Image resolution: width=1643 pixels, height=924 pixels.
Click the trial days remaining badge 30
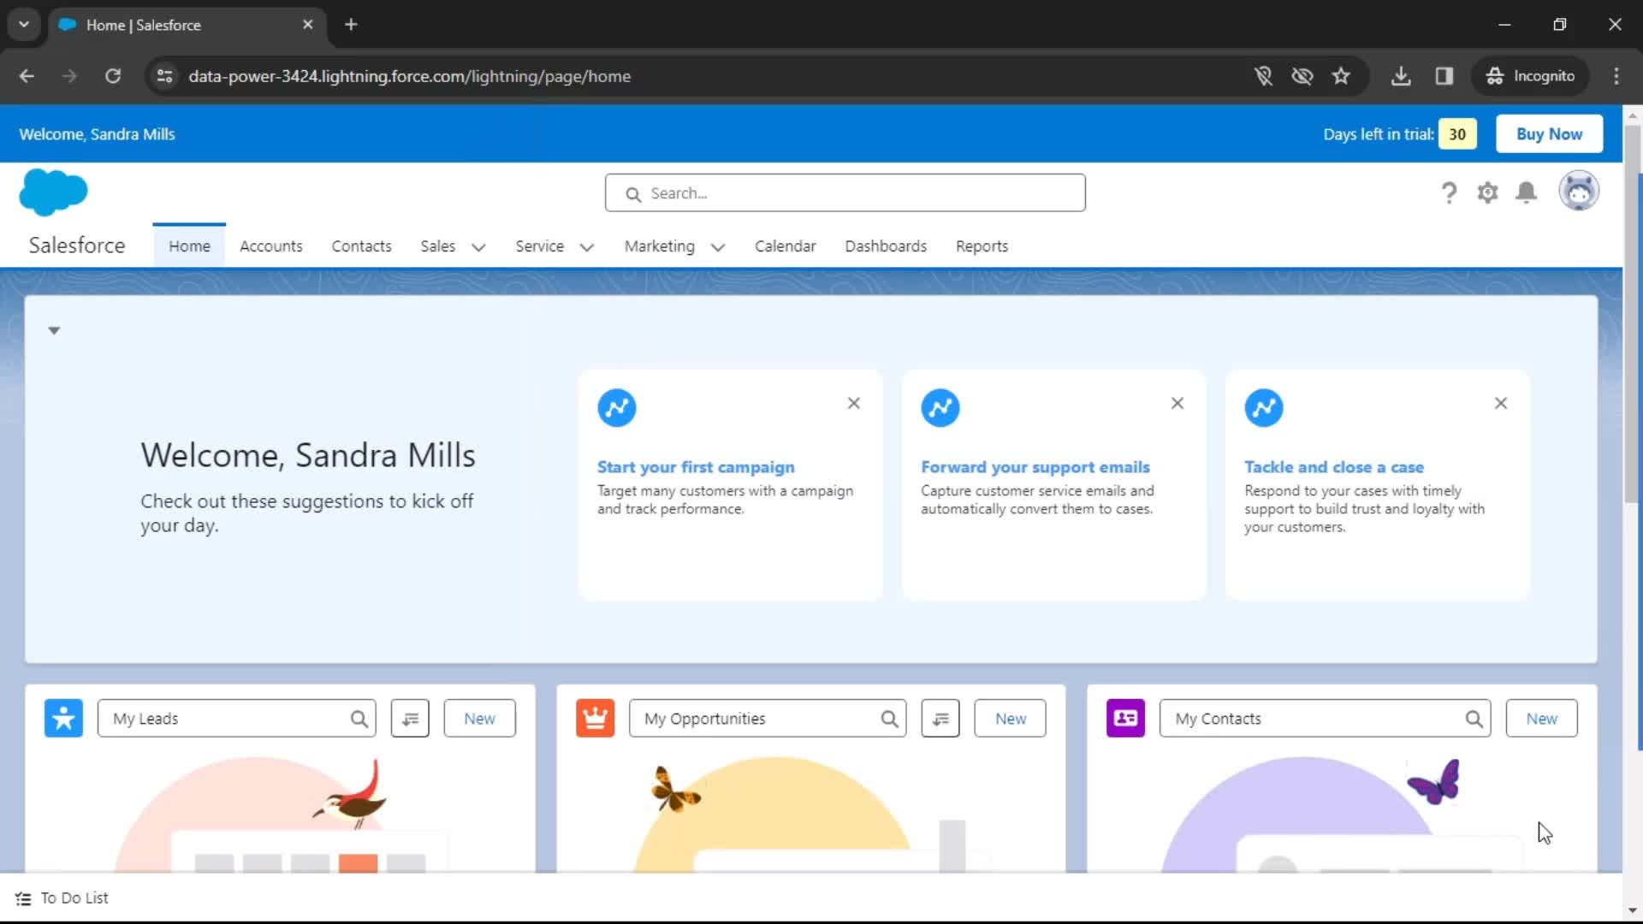tap(1457, 134)
